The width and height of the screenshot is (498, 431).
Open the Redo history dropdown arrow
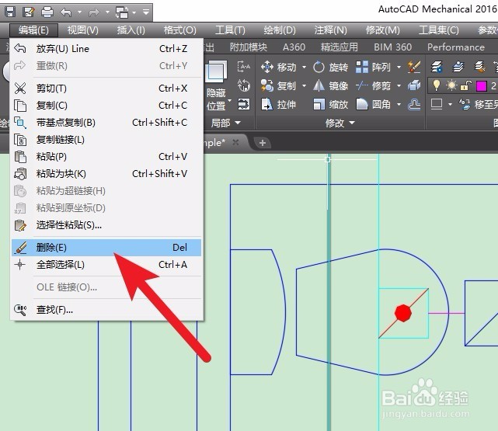tap(107, 12)
